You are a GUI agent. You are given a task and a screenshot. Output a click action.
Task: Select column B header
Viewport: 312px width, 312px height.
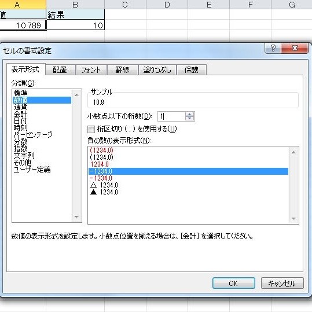pos(75,5)
